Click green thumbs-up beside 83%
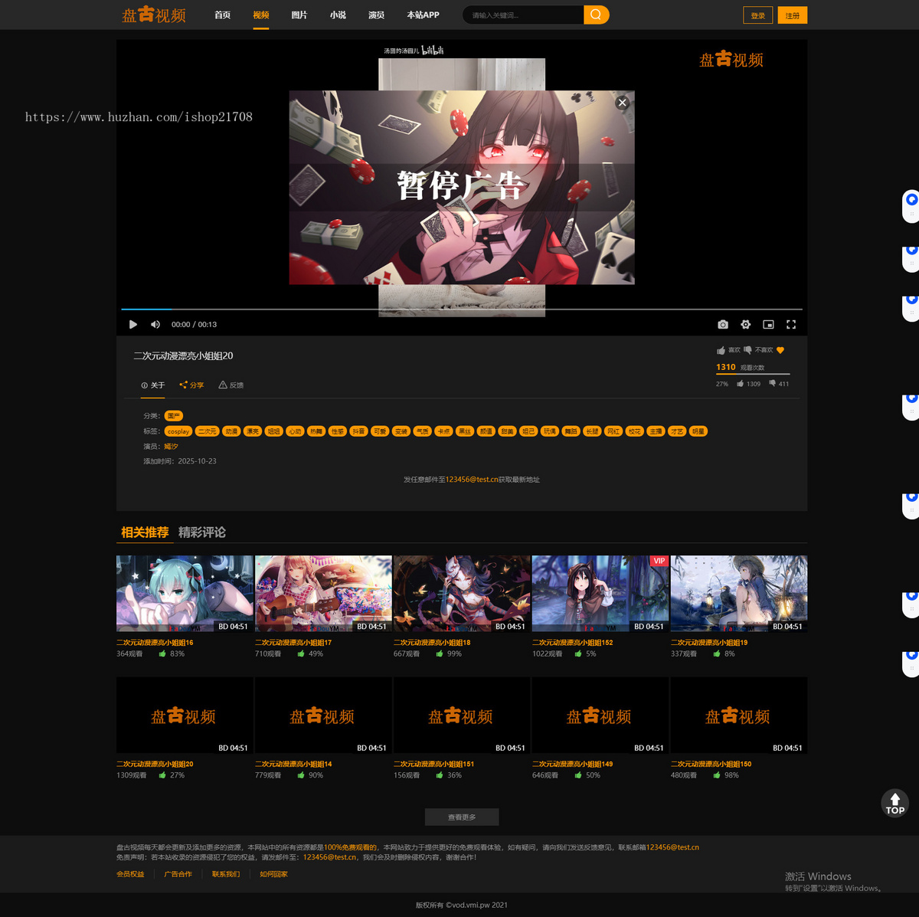The image size is (919, 917). pos(162,653)
